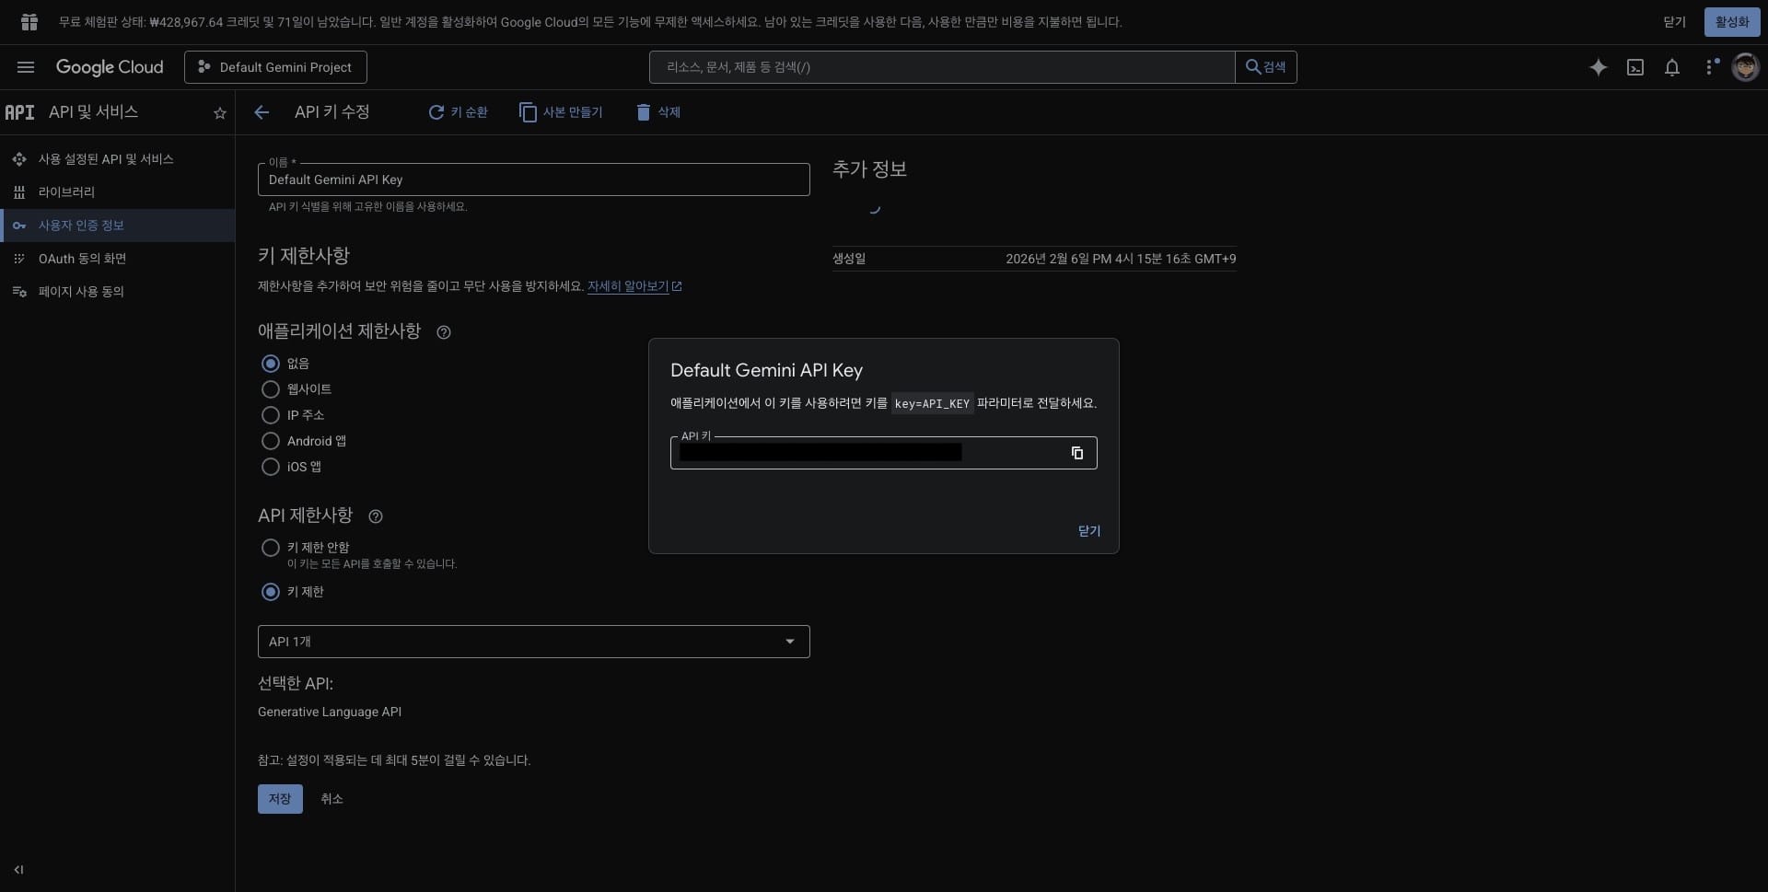Open the Gemini AI assistant sparkle icon
This screenshot has height=892, width=1768.
point(1598,67)
